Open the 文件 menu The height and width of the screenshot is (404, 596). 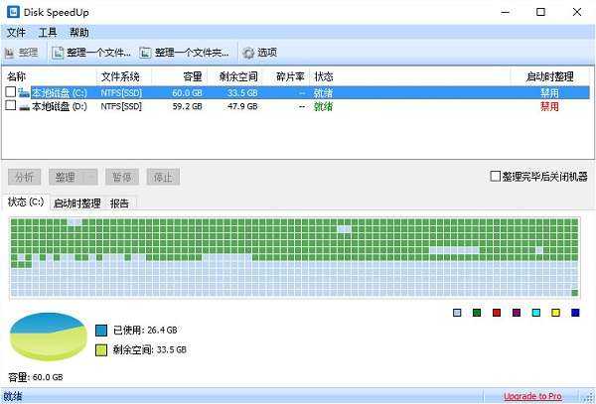tap(16, 33)
